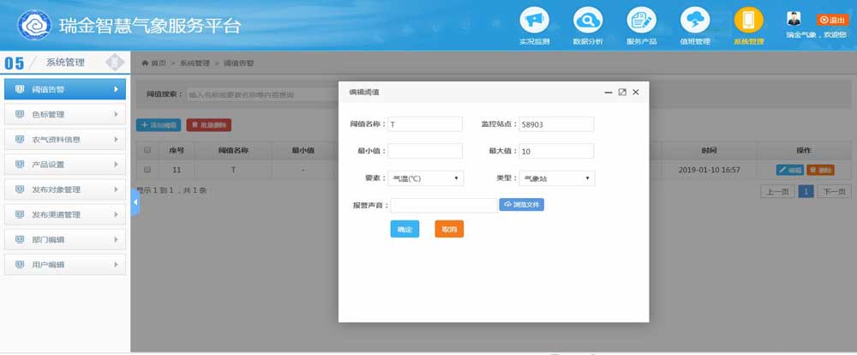This screenshot has width=857, height=355.
Task: Collapse the sidebar with the blue arrow handle
Action: [135, 201]
